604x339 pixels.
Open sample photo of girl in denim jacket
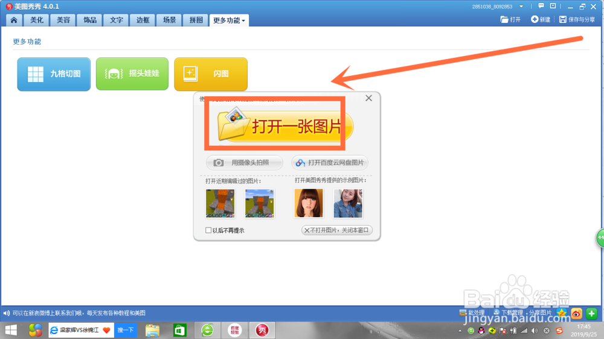348,203
